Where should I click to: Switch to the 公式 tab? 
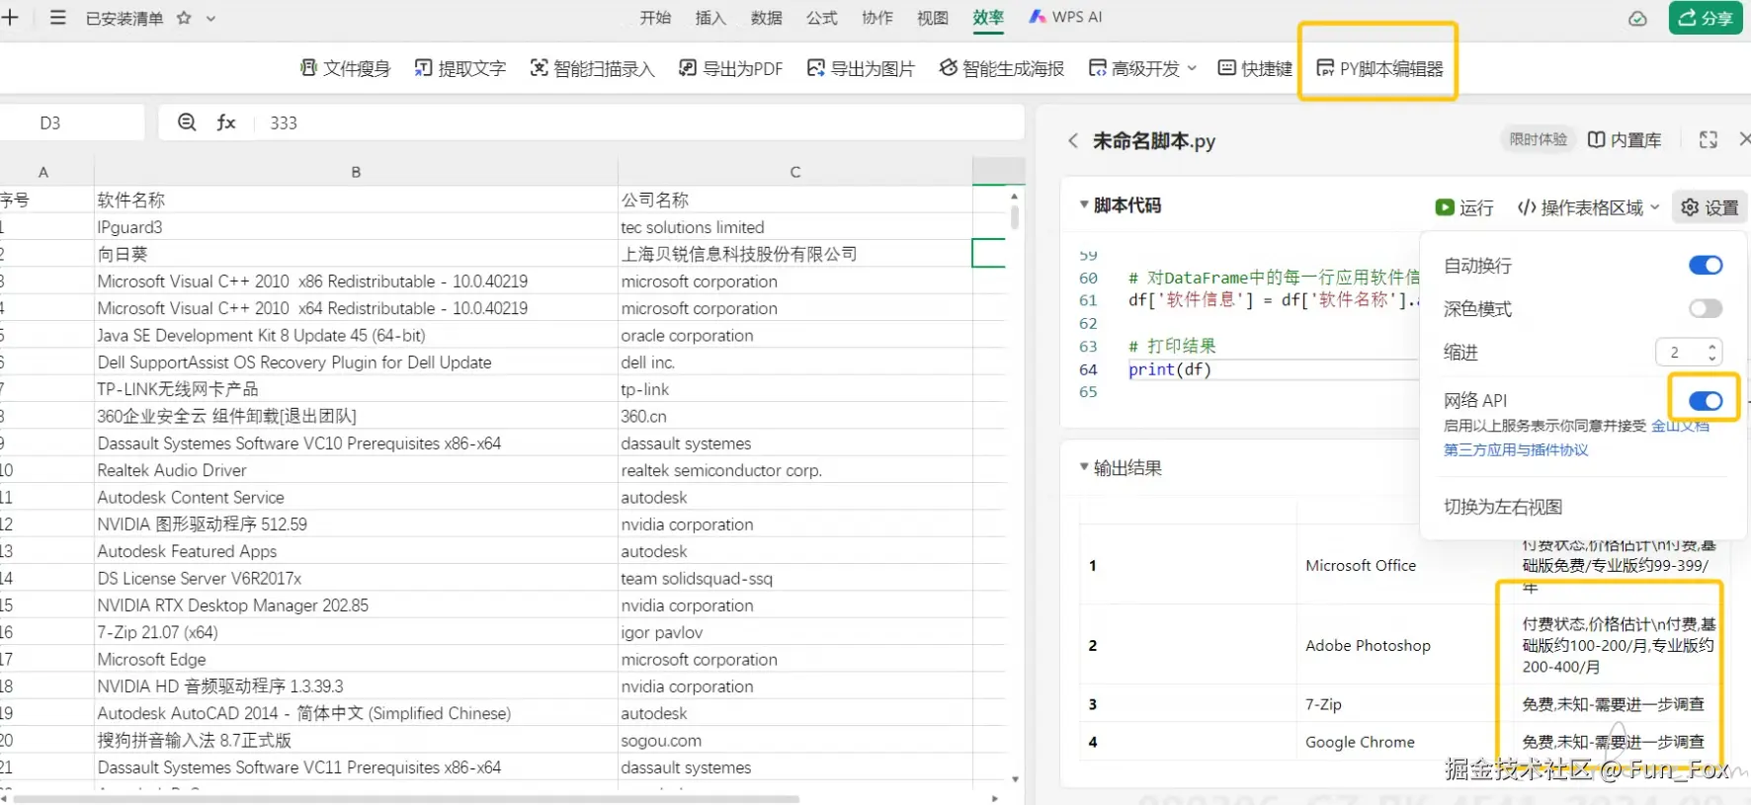pos(821,18)
